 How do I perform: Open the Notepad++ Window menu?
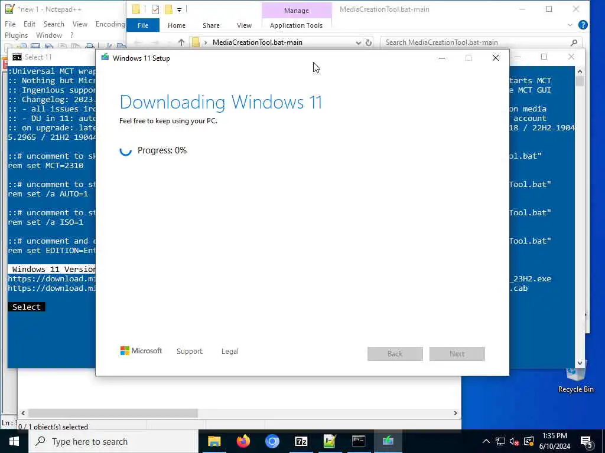point(48,35)
